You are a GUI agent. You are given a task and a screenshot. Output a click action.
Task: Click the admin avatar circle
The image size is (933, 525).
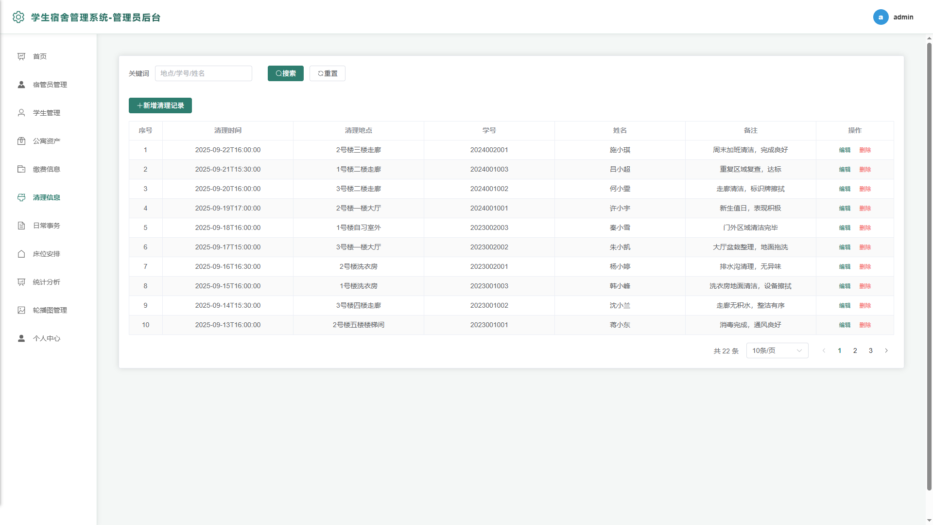pyautogui.click(x=881, y=17)
